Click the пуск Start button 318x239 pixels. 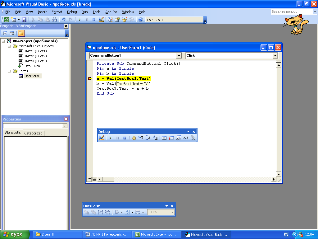(15, 235)
